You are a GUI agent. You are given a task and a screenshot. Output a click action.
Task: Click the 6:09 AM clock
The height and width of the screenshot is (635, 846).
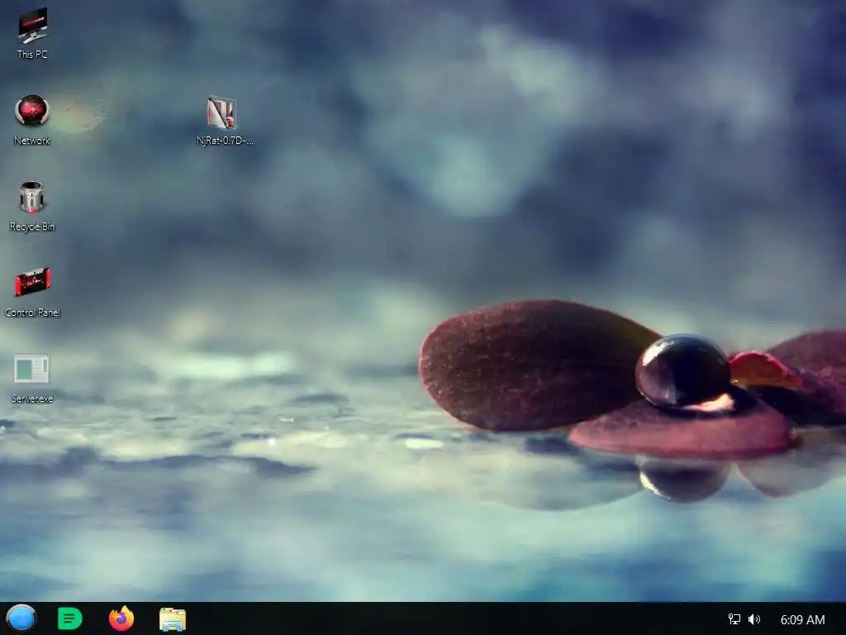click(x=803, y=620)
